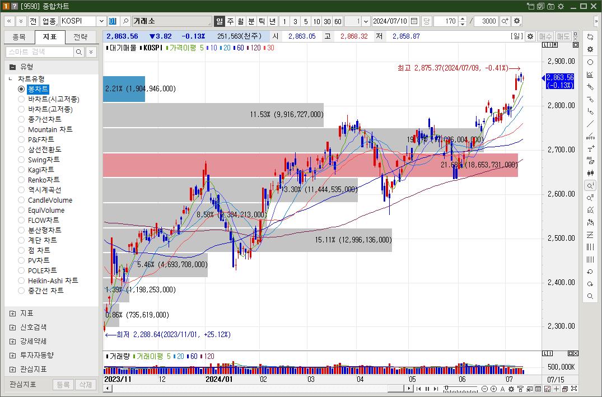
Task: Click the circle drawing tool in right toolbar
Action: coord(590,62)
